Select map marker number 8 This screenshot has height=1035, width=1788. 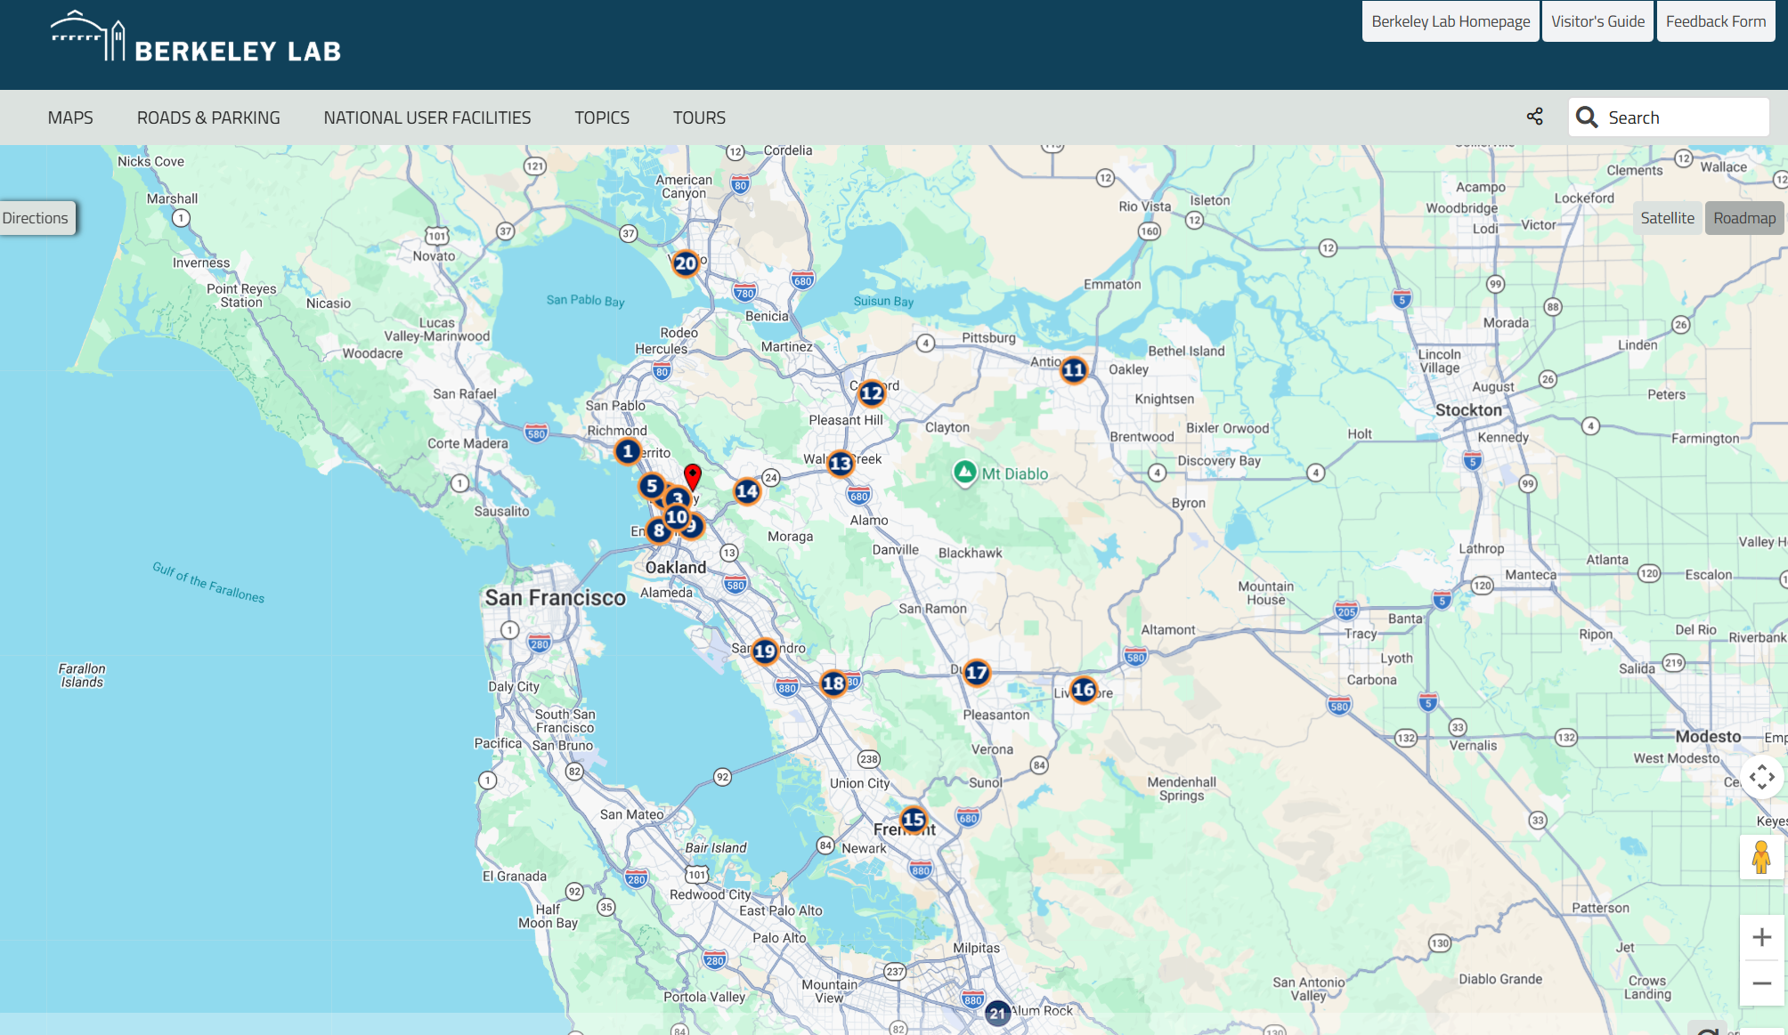pyautogui.click(x=659, y=531)
